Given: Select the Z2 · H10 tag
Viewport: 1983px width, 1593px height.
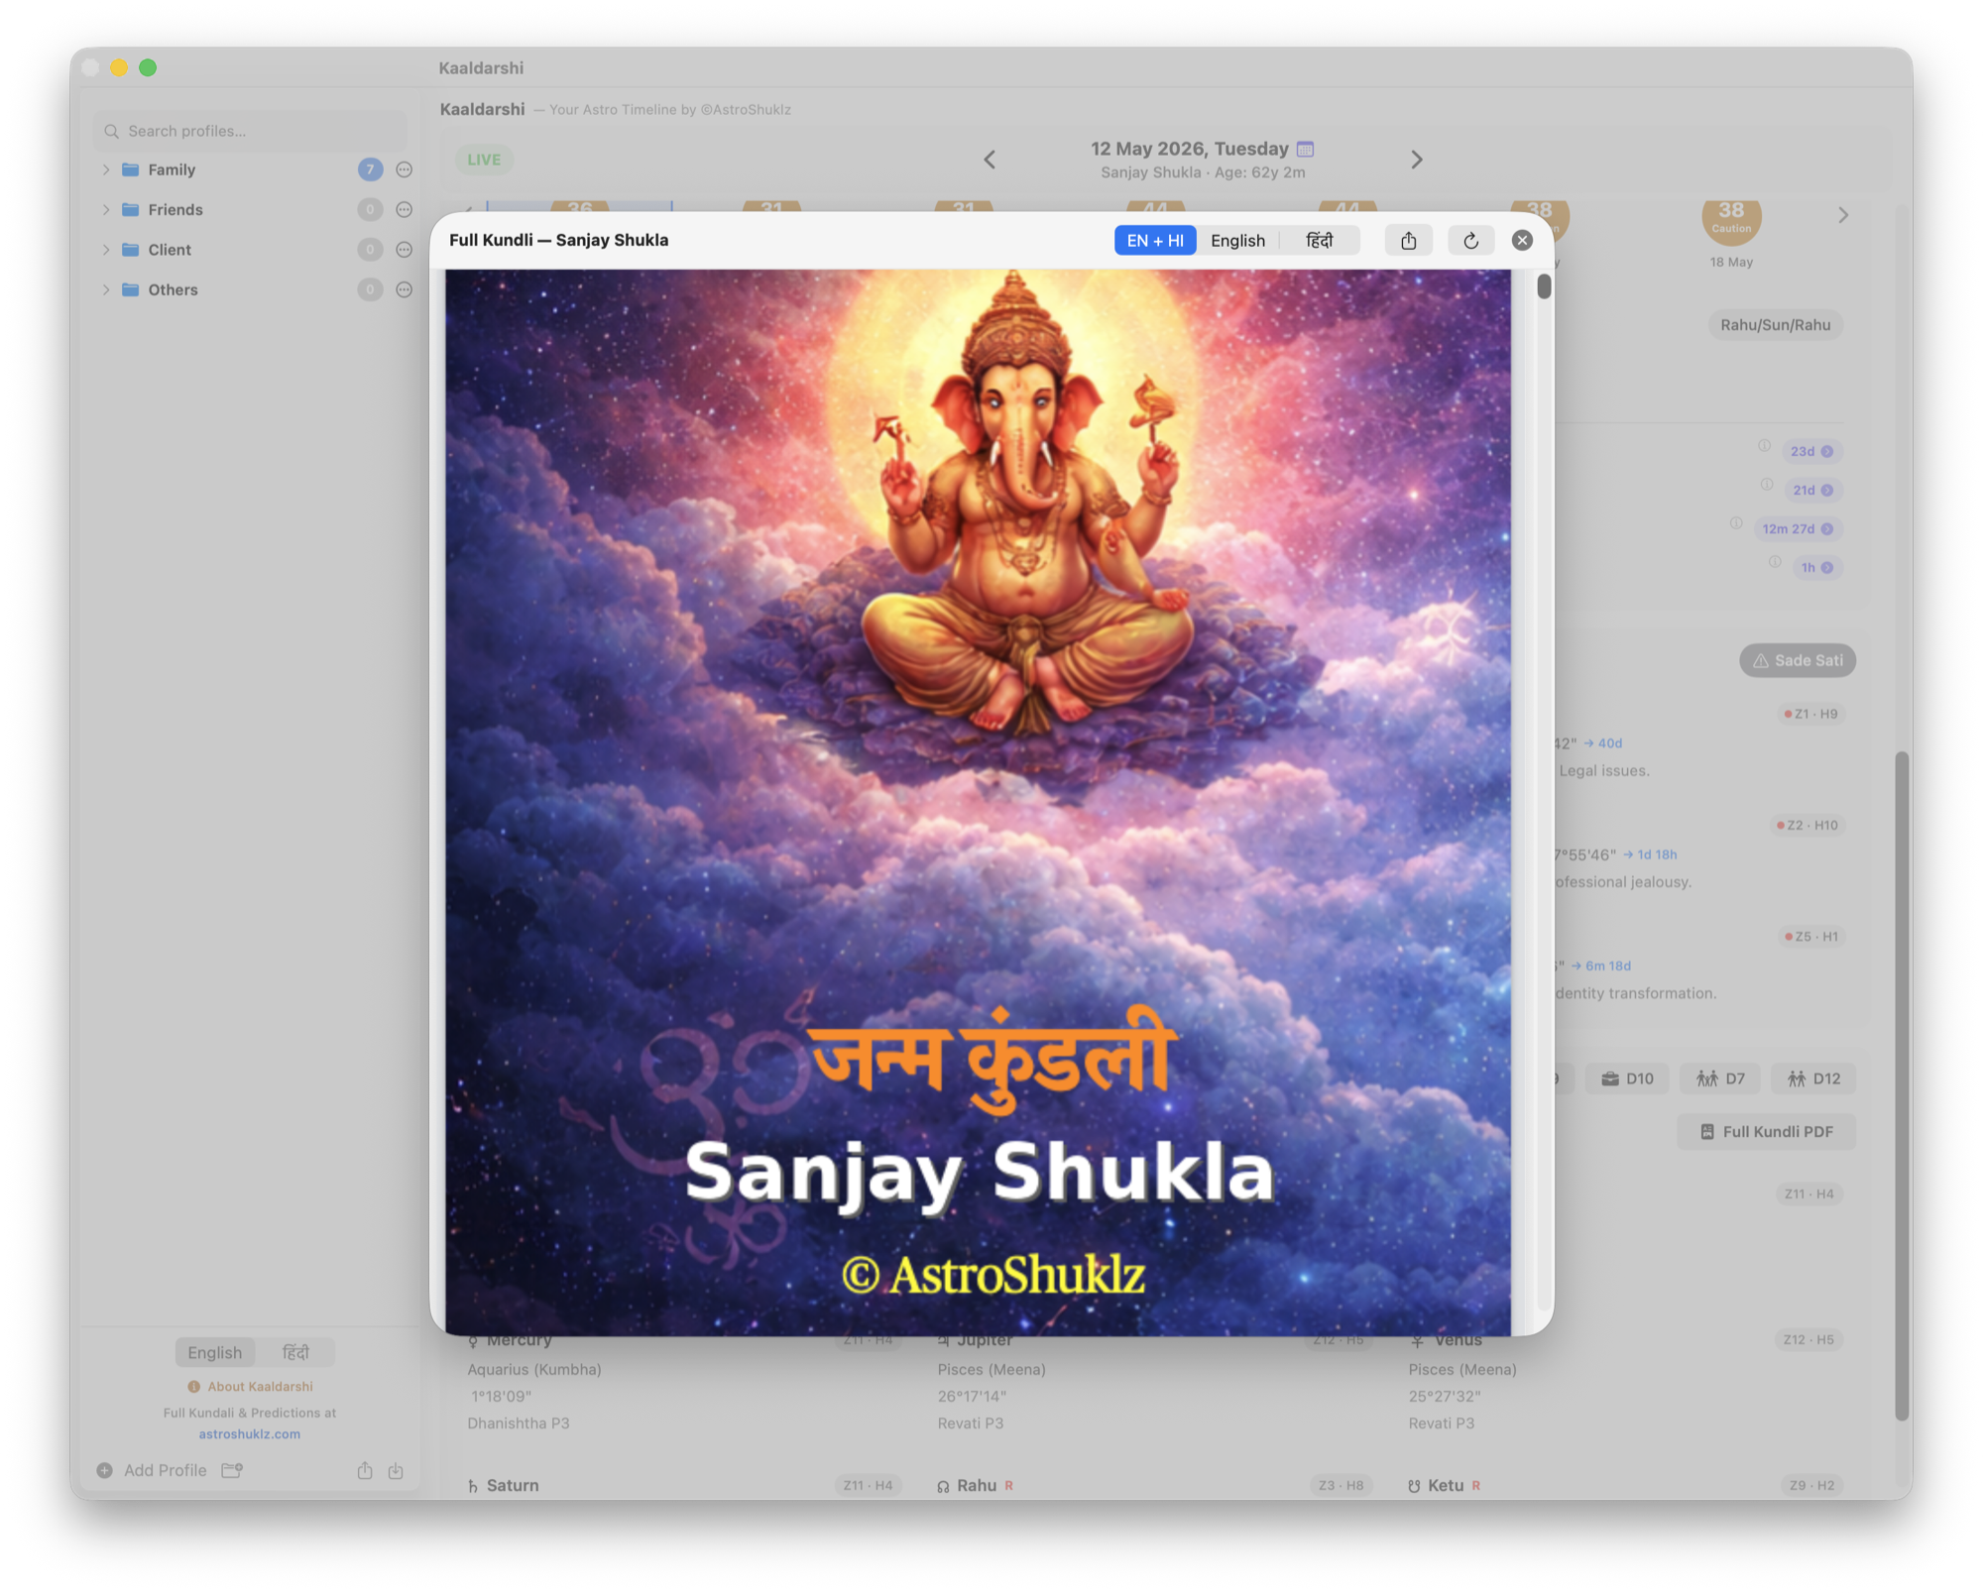Looking at the screenshot, I should pos(1807,825).
